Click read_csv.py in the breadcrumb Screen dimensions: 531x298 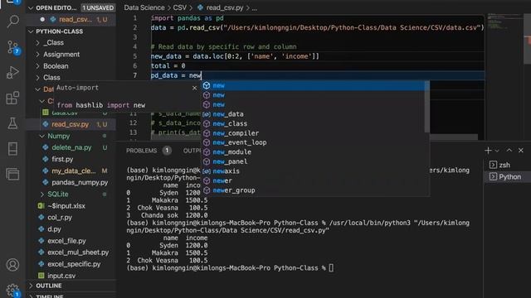pyautogui.click(x=225, y=7)
